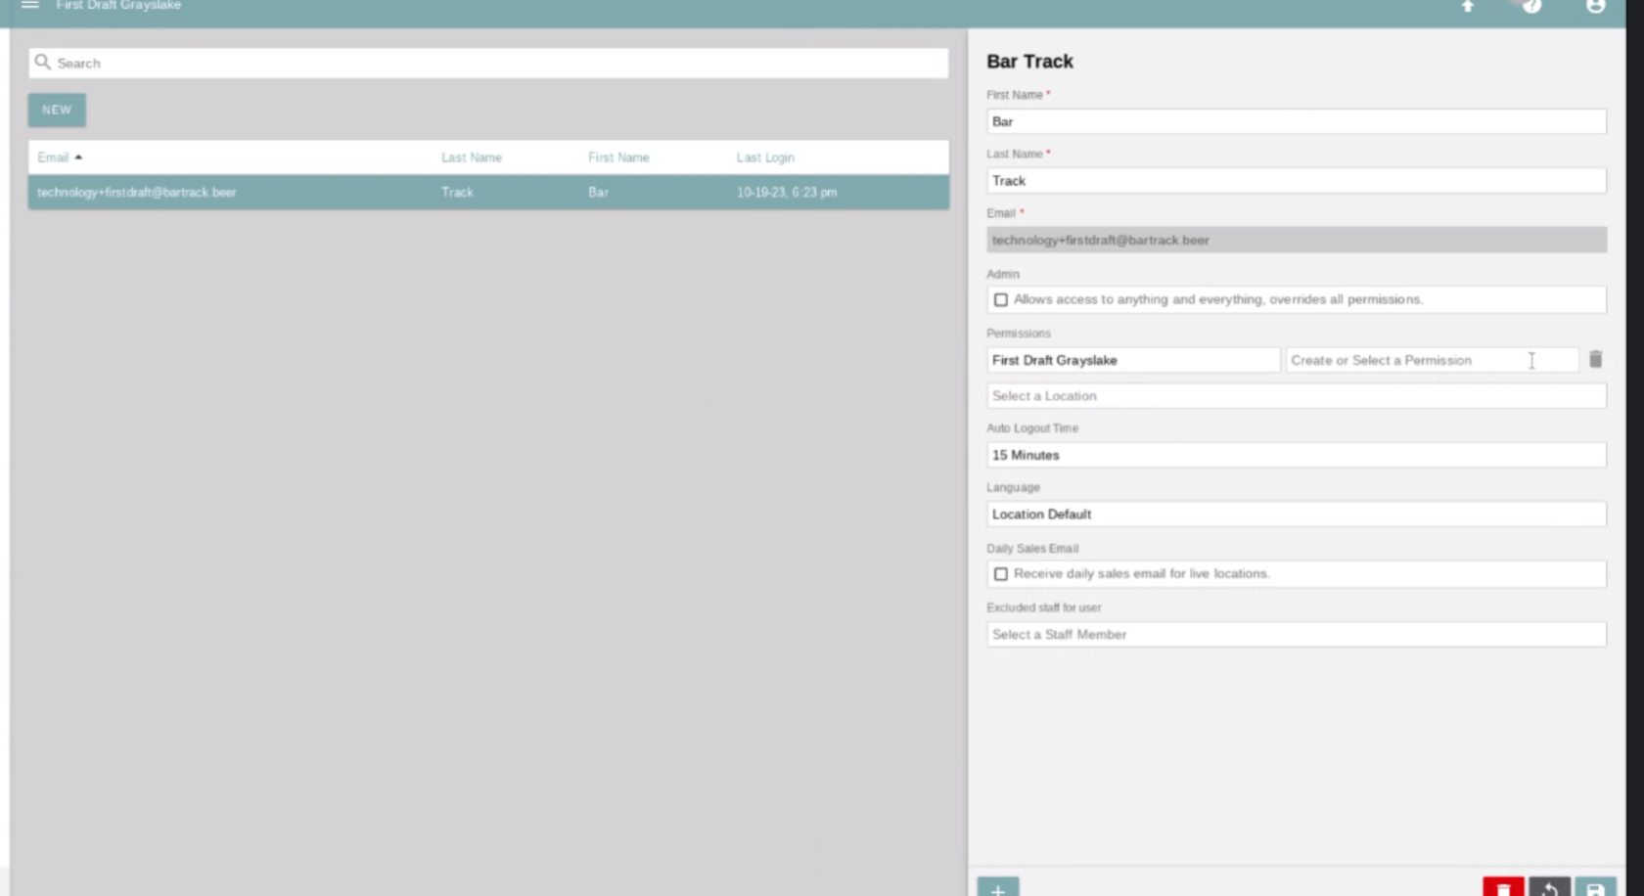
Task: Open the help question mark icon
Action: point(1531,6)
